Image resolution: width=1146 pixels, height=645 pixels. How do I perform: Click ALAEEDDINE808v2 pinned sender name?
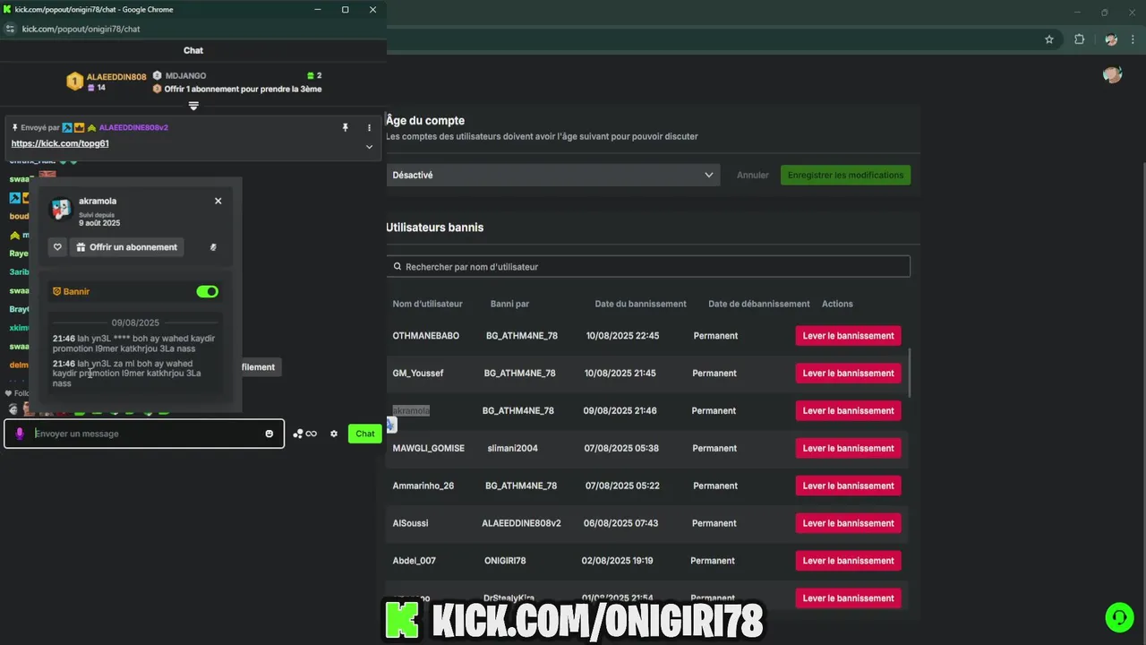click(133, 127)
